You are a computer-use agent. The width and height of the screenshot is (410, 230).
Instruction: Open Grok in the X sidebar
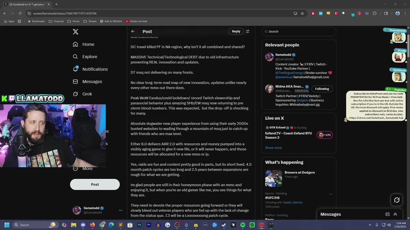tap(82, 94)
